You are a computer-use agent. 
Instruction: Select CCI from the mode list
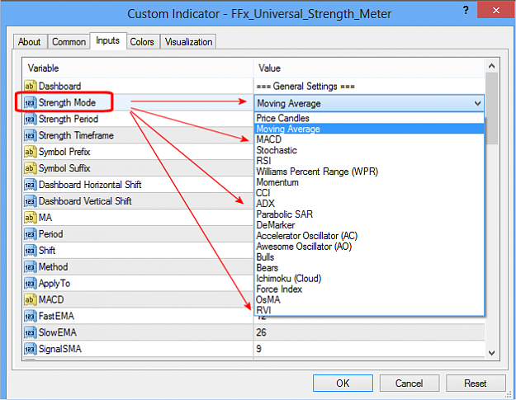pos(369,193)
